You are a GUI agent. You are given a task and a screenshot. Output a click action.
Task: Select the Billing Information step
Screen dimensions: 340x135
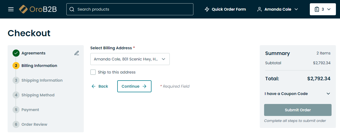coord(39,66)
